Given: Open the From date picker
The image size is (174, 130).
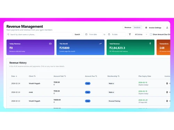Looking at the screenshot, I should pyautogui.click(x=93, y=34).
